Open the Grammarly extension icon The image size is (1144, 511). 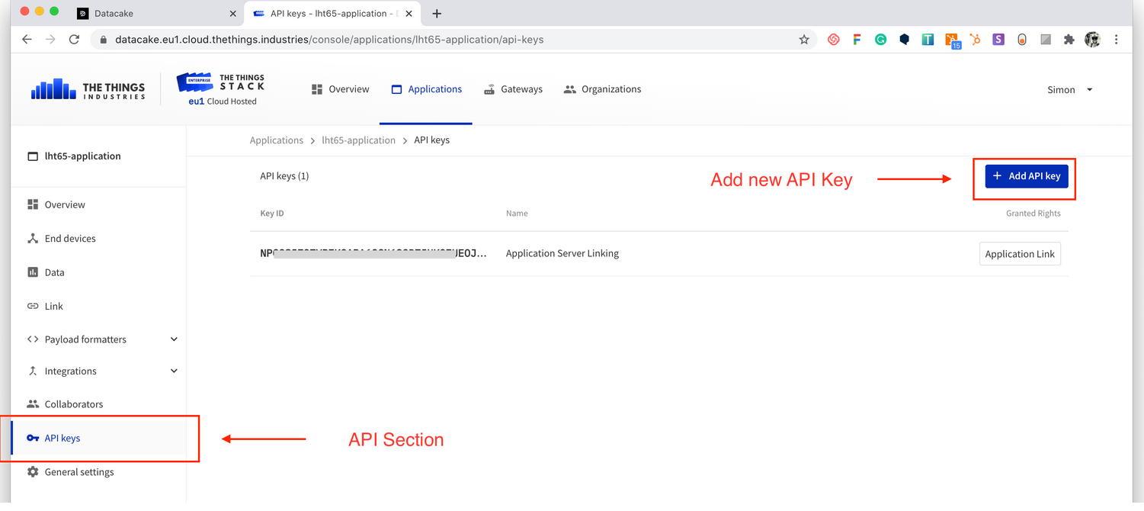click(880, 40)
